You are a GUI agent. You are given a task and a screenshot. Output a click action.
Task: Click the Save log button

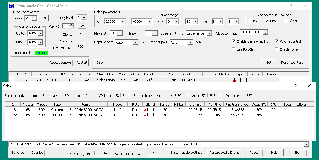coord(18,153)
